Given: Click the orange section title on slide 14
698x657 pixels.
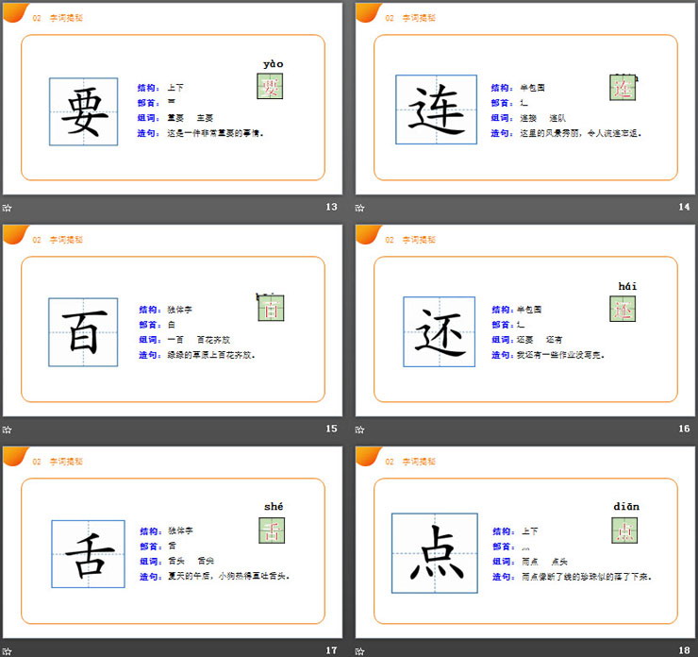Looking at the screenshot, I should coord(419,18).
